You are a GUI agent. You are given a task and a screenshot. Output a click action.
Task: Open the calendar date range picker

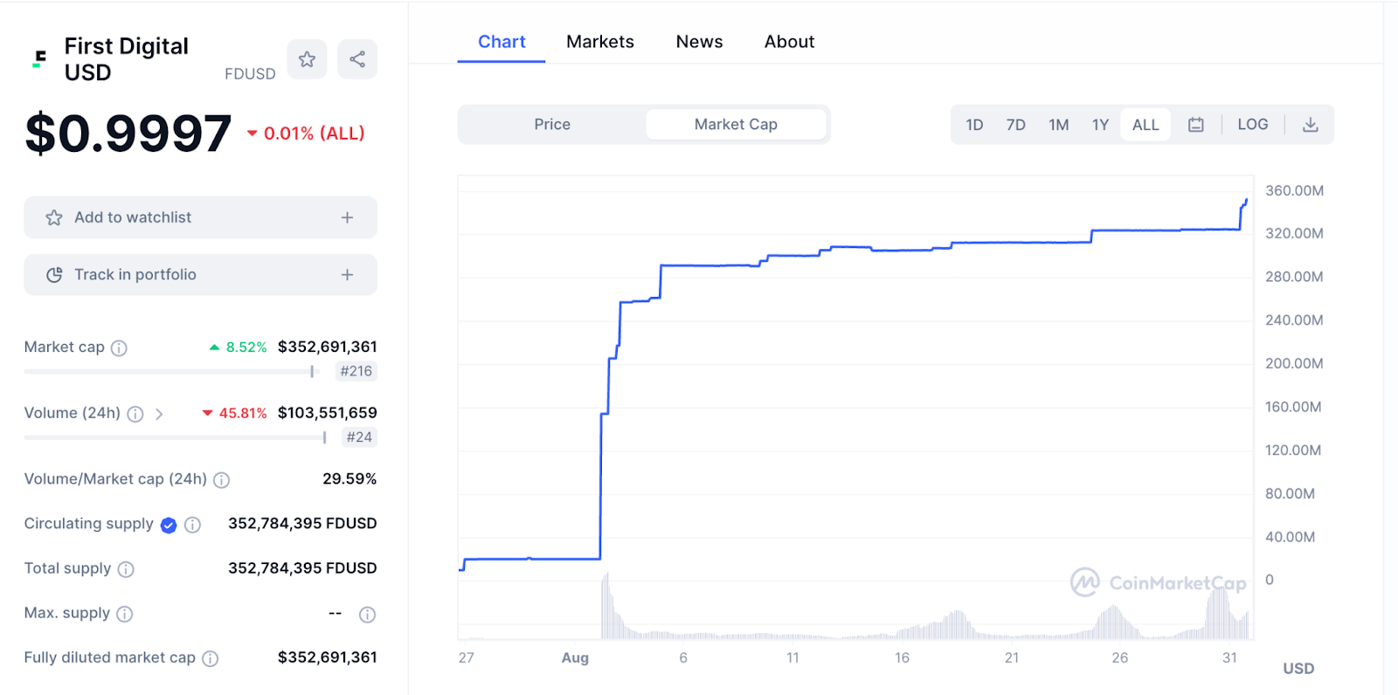click(x=1195, y=125)
